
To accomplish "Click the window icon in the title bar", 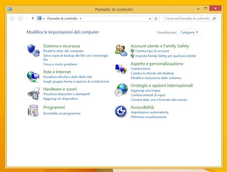I will click(10, 9).
